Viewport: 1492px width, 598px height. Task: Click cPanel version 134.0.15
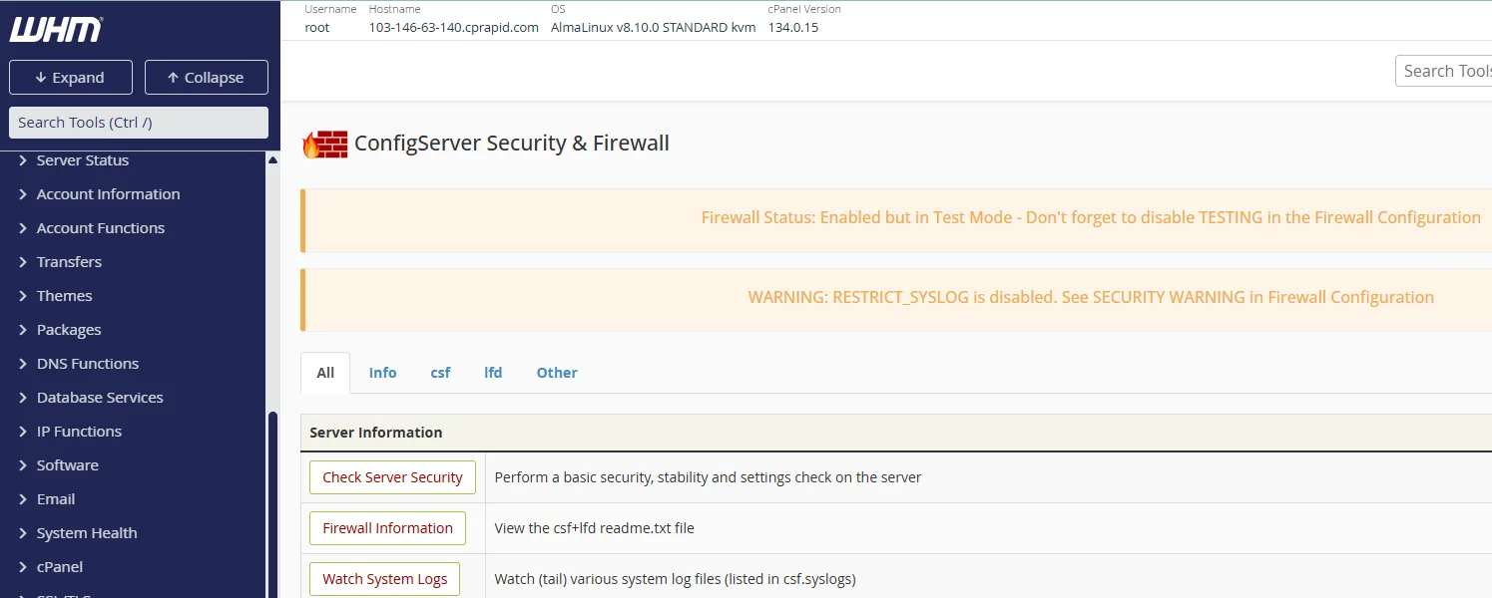click(x=793, y=28)
